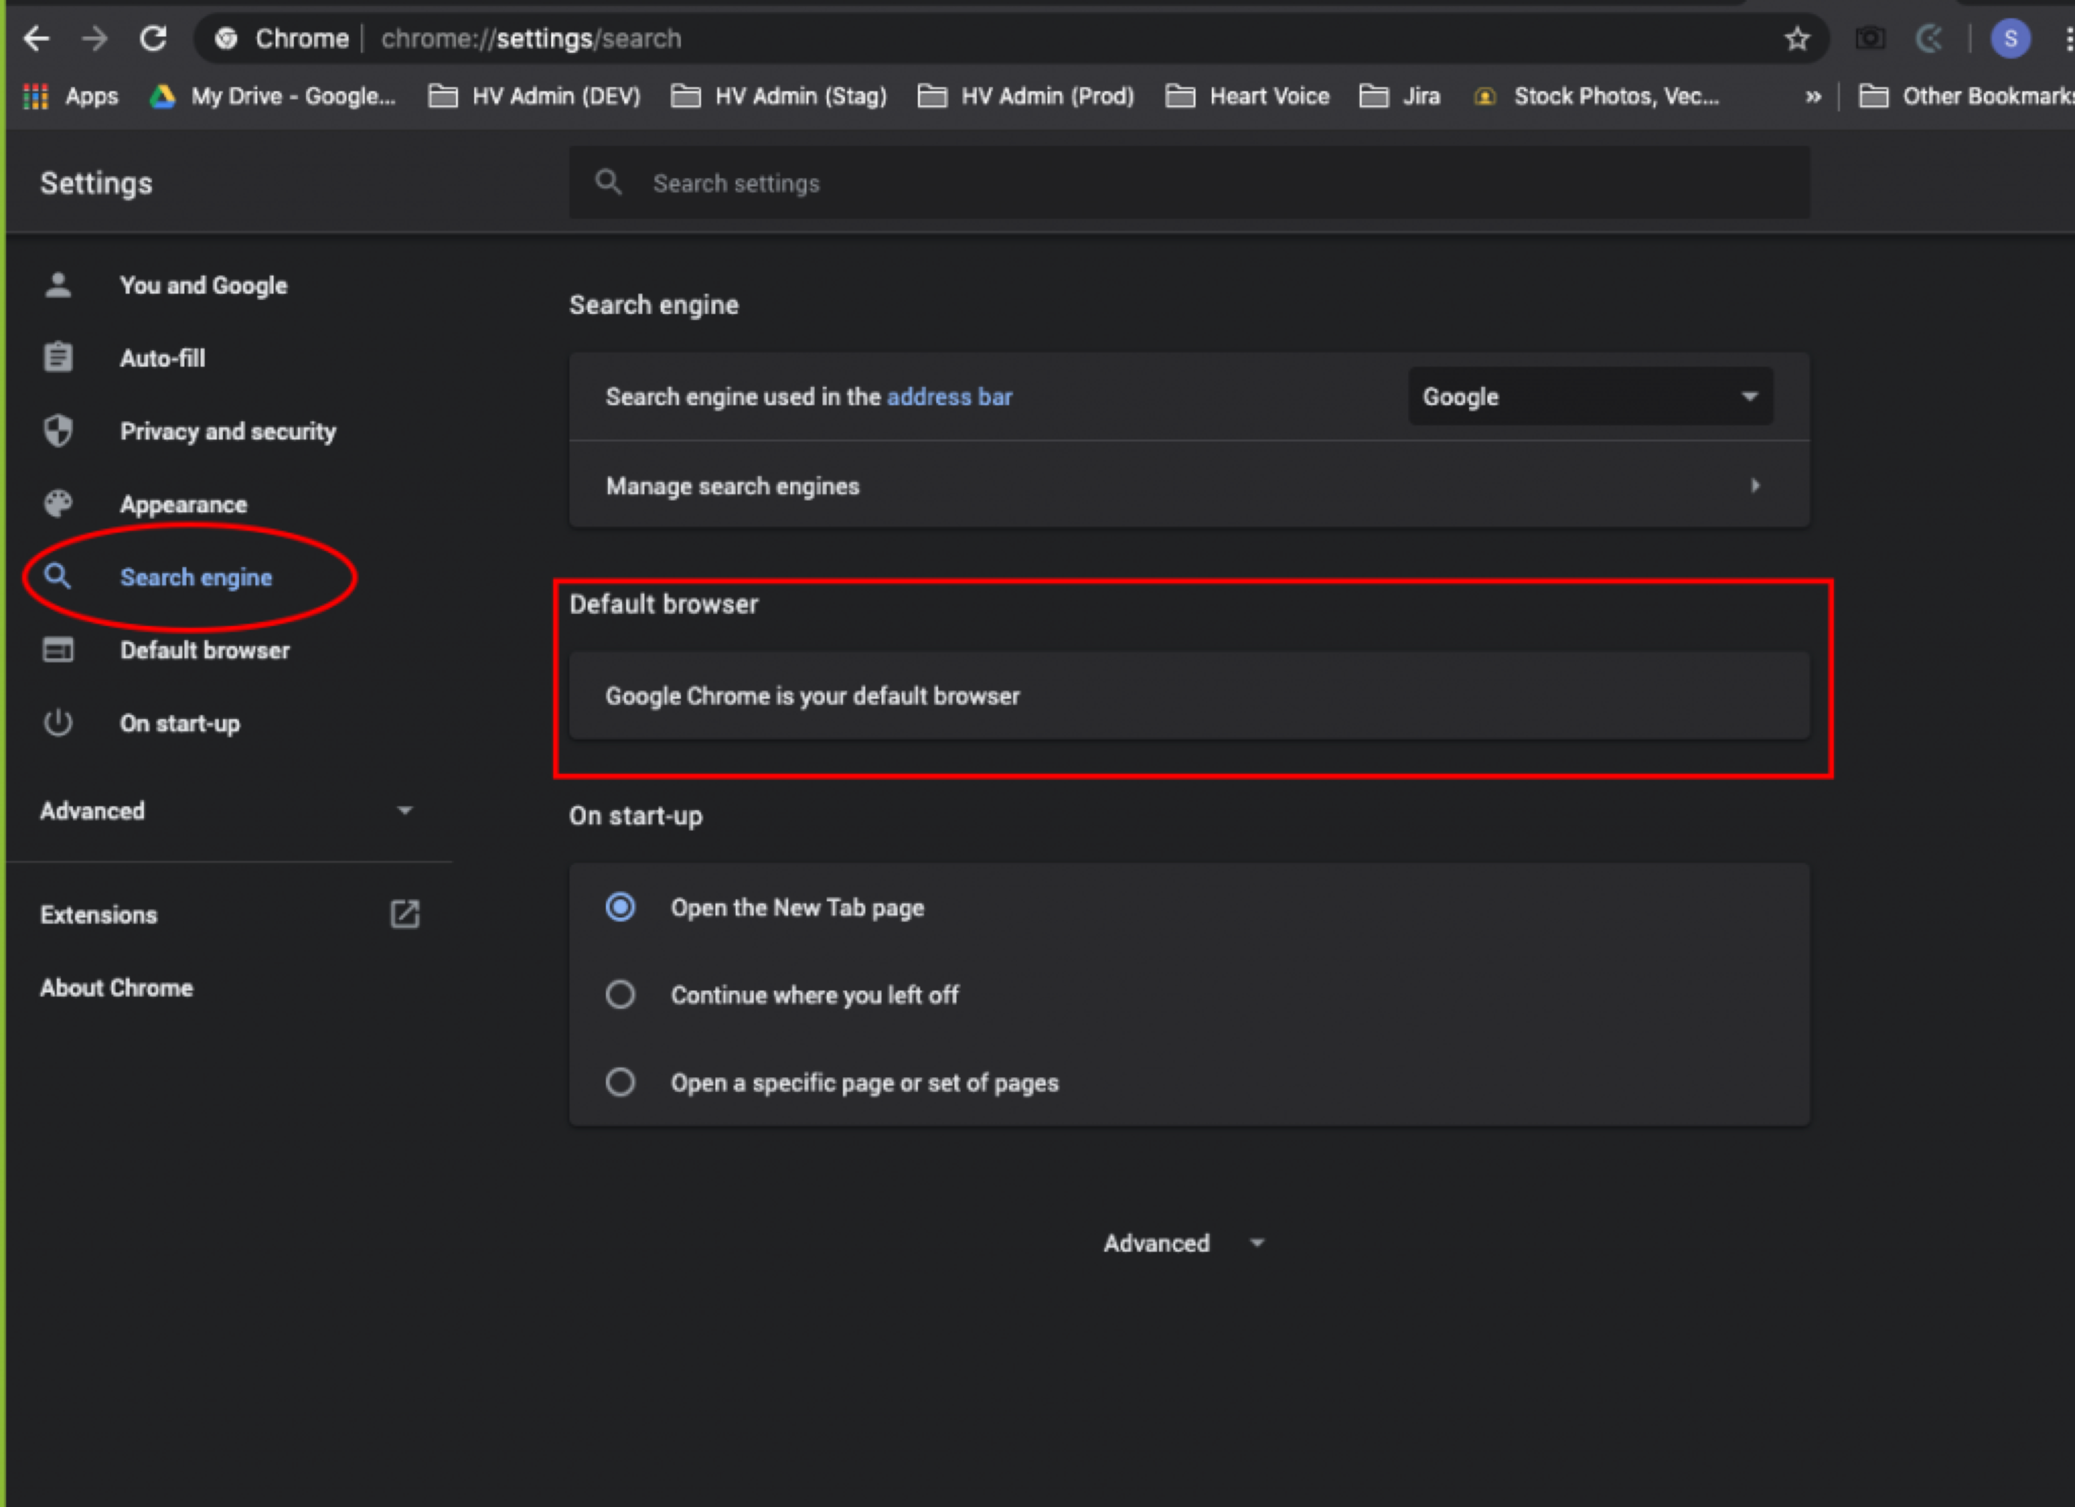Open Jira bookmark folder
This screenshot has width=2075, height=1507.
click(x=1400, y=96)
